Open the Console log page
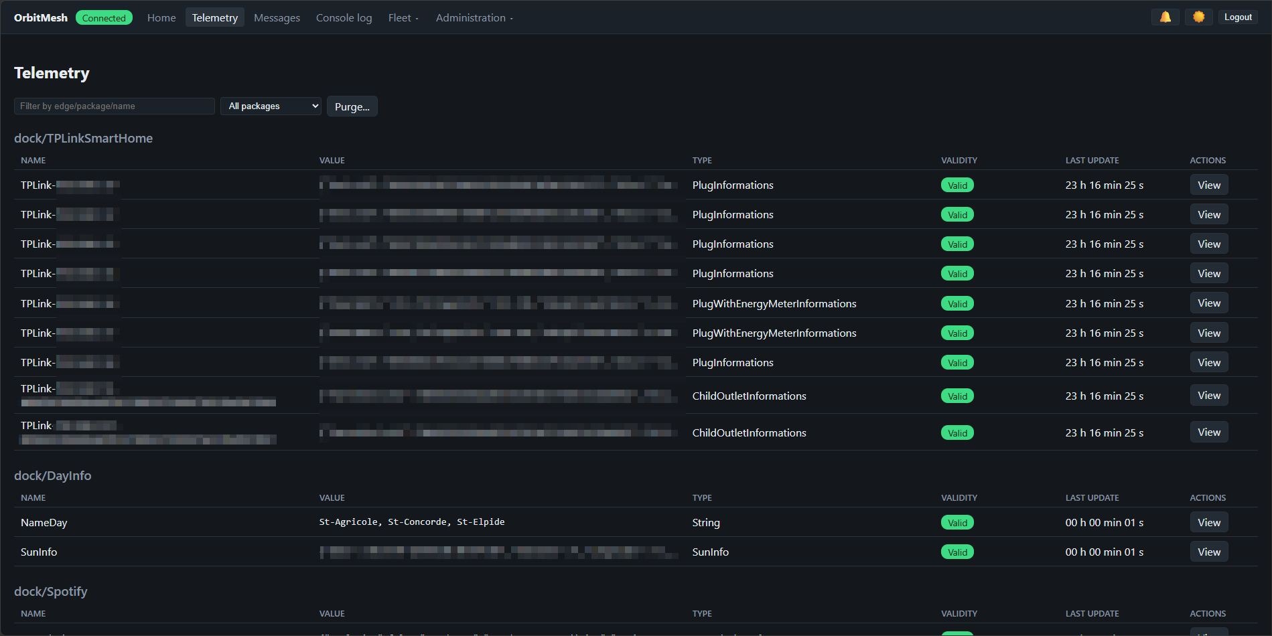Viewport: 1272px width, 636px height. 344,17
